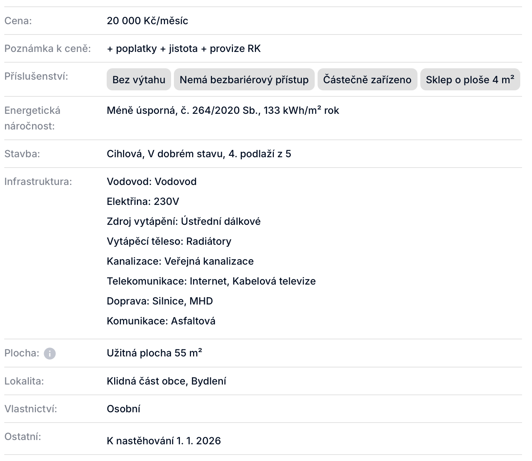Click the info icon next to Plocha
532x461 pixels.
click(x=50, y=354)
